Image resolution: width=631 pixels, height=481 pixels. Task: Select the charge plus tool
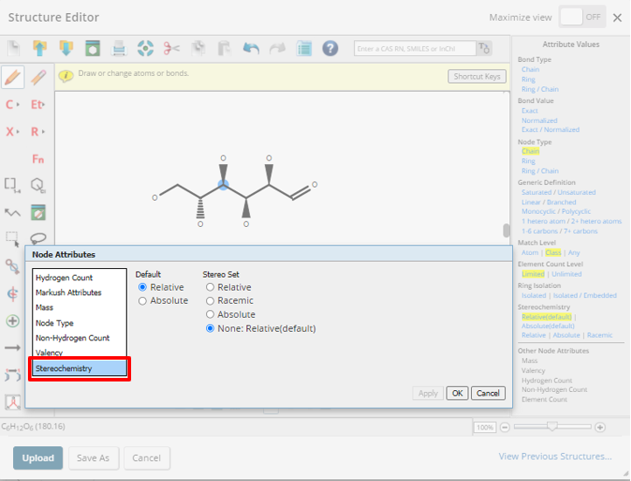click(12, 321)
